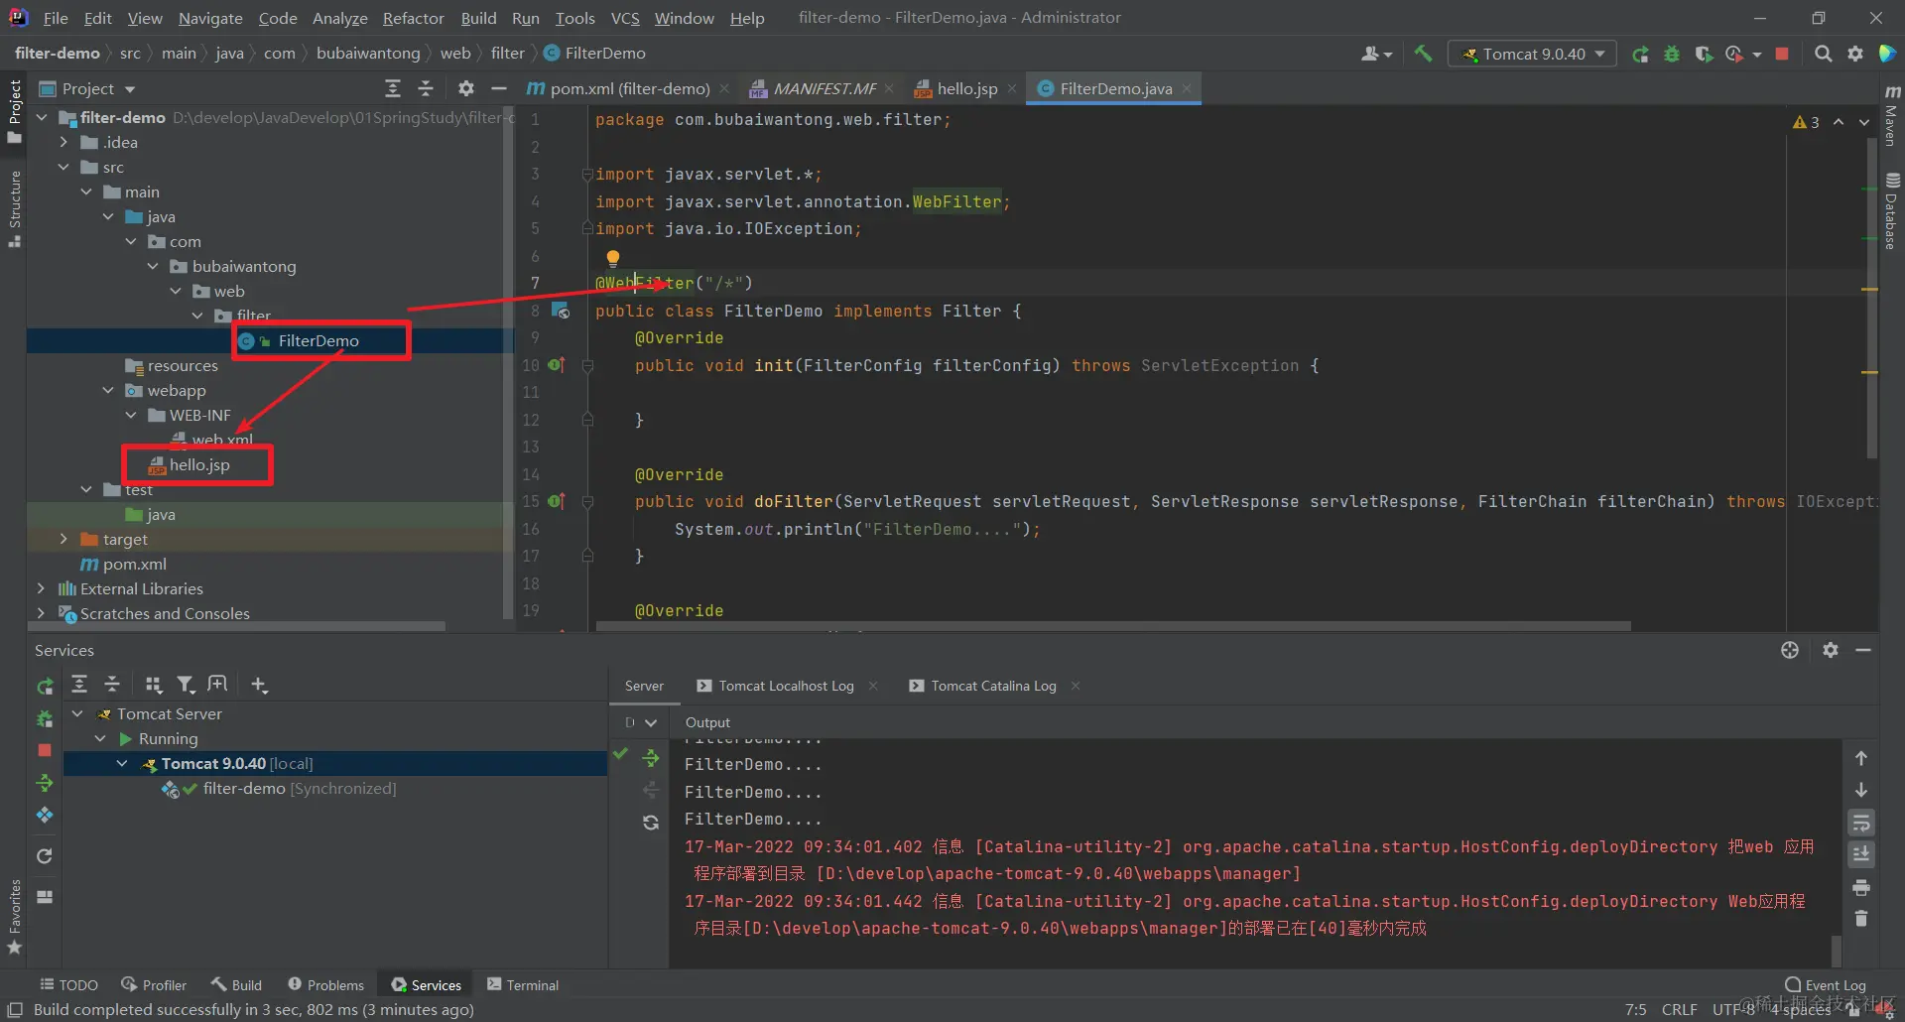This screenshot has width=1905, height=1022.
Task: Click the Debug bug icon in toolbar
Action: [1672, 54]
